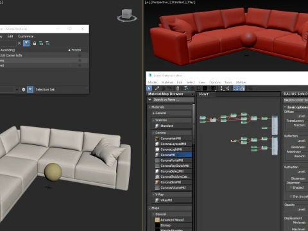Click the Move Children toolbar icon
The height and width of the screenshot is (231, 308).
point(186,89)
